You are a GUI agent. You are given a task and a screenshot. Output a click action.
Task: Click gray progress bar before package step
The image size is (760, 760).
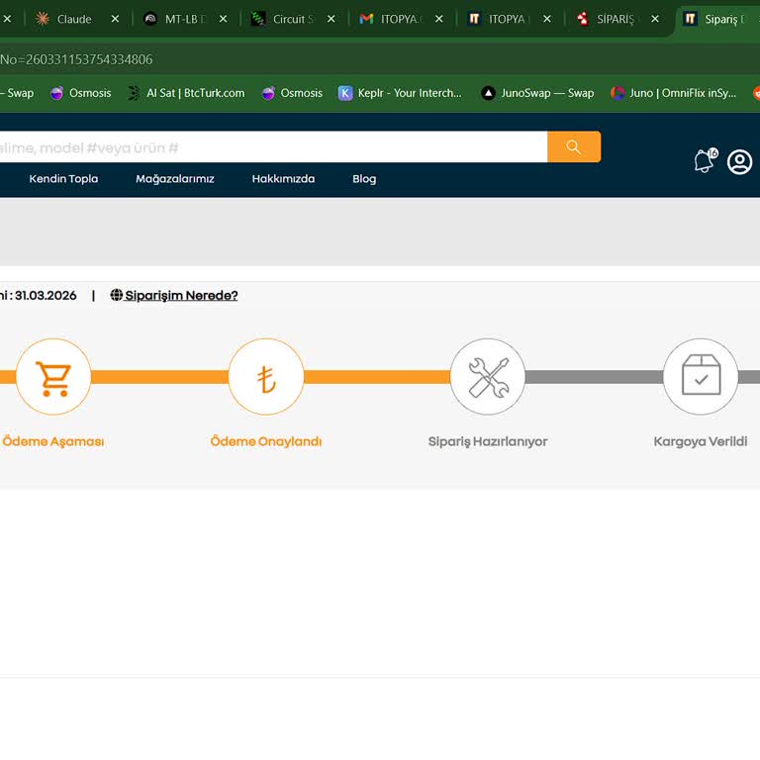pos(594,377)
